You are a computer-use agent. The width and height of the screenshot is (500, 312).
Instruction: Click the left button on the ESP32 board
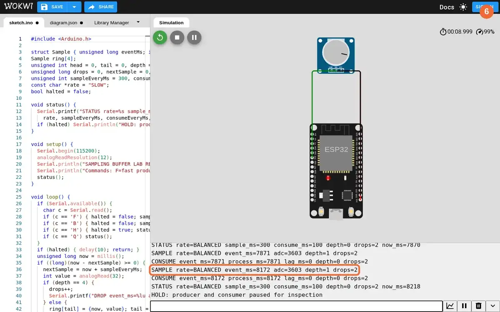[321, 212]
